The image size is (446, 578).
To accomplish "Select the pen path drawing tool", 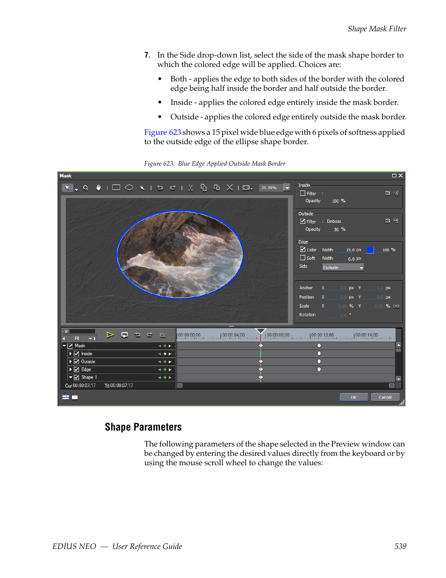I will pos(142,188).
